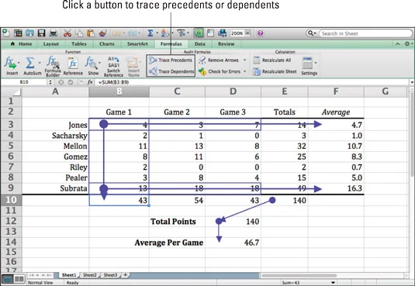Click the Reference fx ribbon icon
The width and height of the screenshot is (415, 286).
(x=73, y=66)
